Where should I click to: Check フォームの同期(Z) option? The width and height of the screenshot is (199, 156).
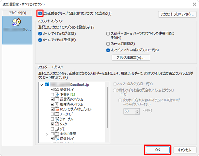tap(108, 44)
